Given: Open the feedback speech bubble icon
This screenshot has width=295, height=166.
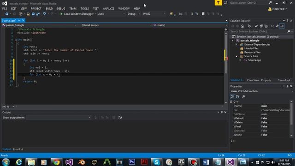Looking at the screenshot, I should pyautogui.click(x=225, y=3).
